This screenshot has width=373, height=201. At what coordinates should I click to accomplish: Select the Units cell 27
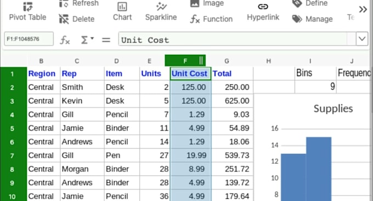(x=155, y=156)
